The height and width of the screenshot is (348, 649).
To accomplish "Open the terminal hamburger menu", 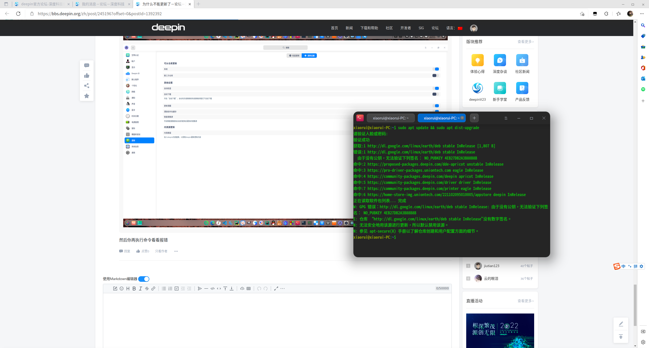I will 506,118.
